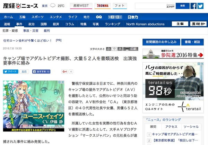The image size is (208, 145).
Task: Open the 地方 section
Action: pyautogui.click(x=86, y=17)
